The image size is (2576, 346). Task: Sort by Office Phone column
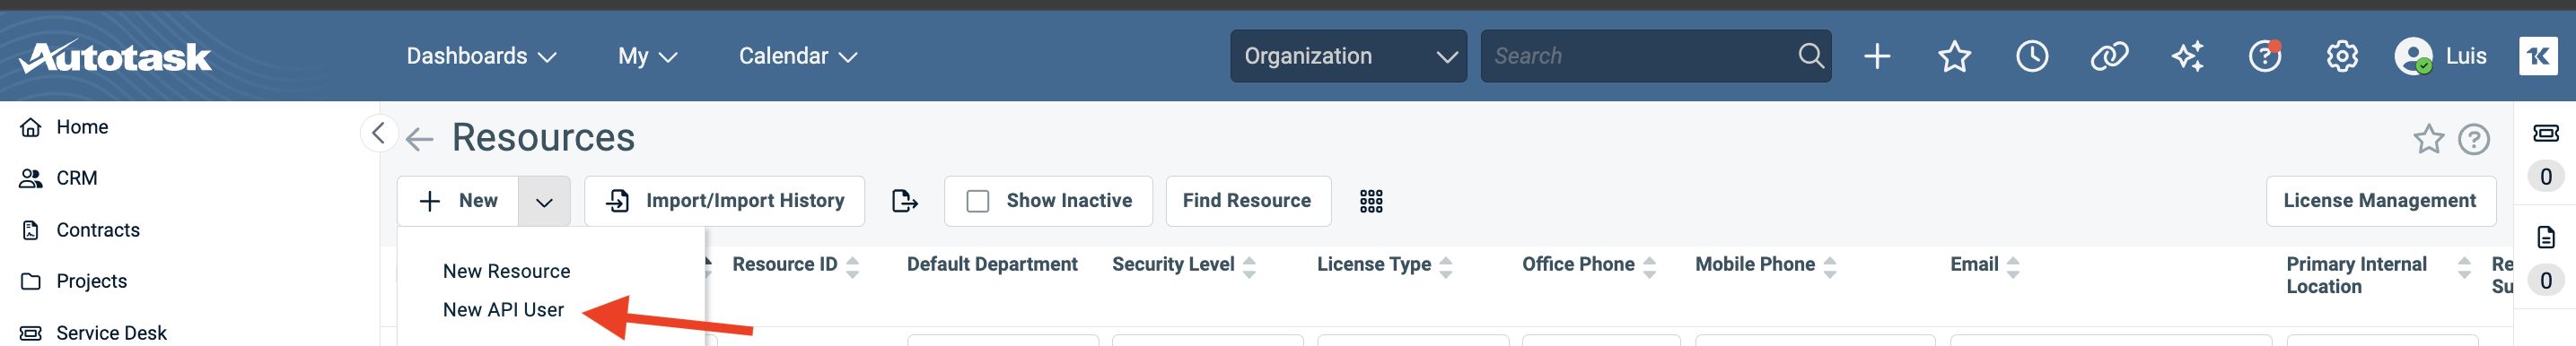[x=1589, y=265]
